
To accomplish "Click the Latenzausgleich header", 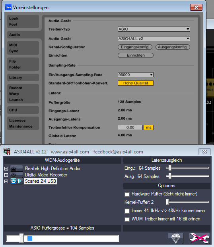I will [167, 160].
